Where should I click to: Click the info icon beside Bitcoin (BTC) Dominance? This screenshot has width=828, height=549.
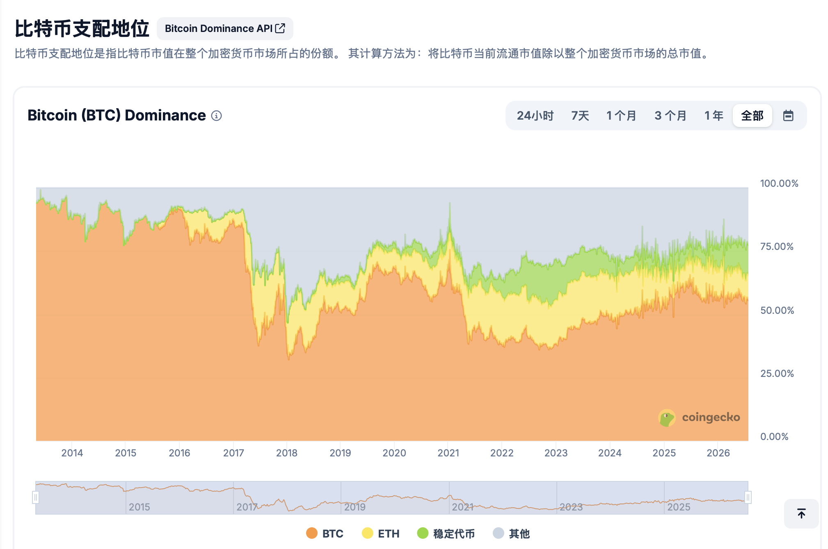point(216,116)
